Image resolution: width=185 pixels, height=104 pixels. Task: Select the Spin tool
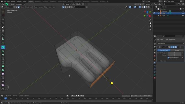click(3, 70)
